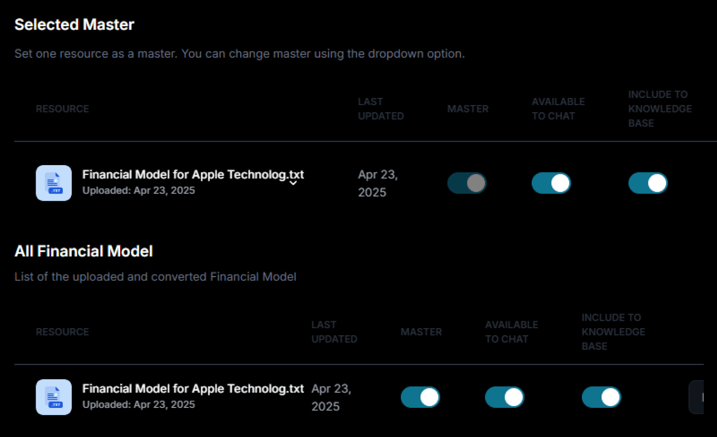
Task: Click Last Updated header in Selected Master table
Action: pos(381,109)
